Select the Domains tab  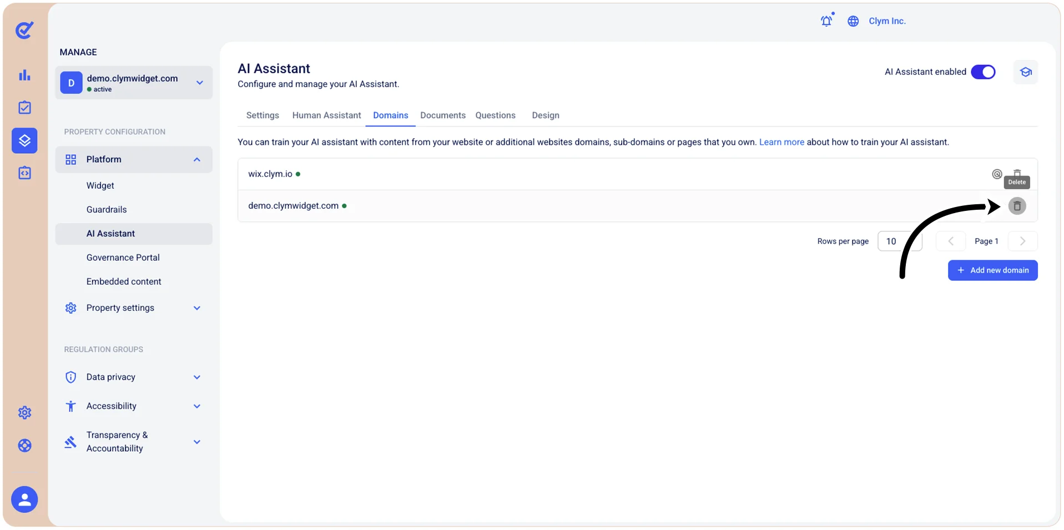click(x=391, y=115)
